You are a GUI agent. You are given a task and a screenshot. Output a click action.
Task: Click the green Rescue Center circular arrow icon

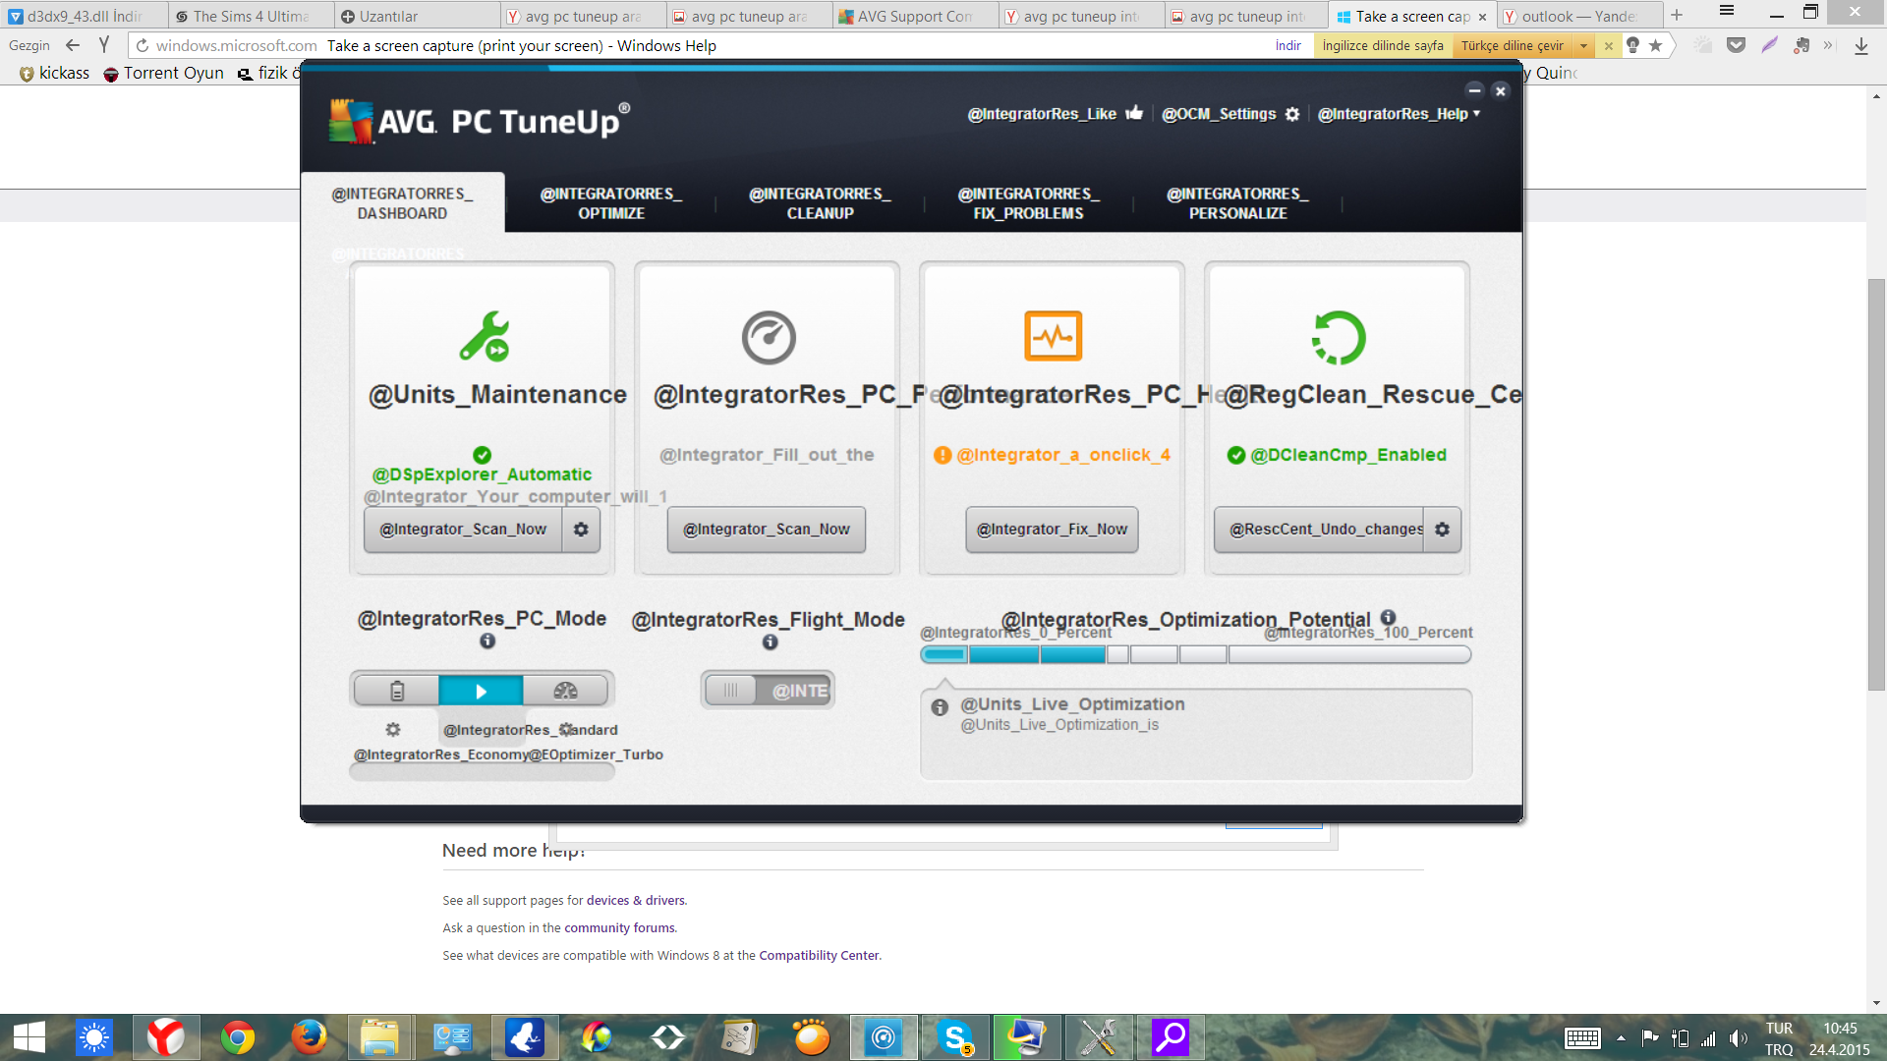pyautogui.click(x=1339, y=337)
